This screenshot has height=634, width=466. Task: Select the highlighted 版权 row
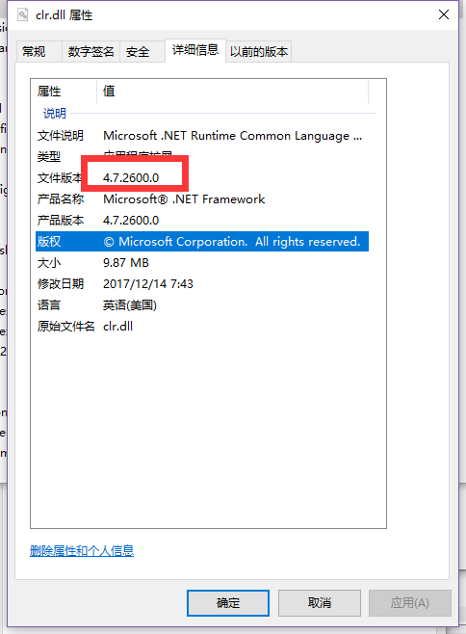tap(202, 242)
